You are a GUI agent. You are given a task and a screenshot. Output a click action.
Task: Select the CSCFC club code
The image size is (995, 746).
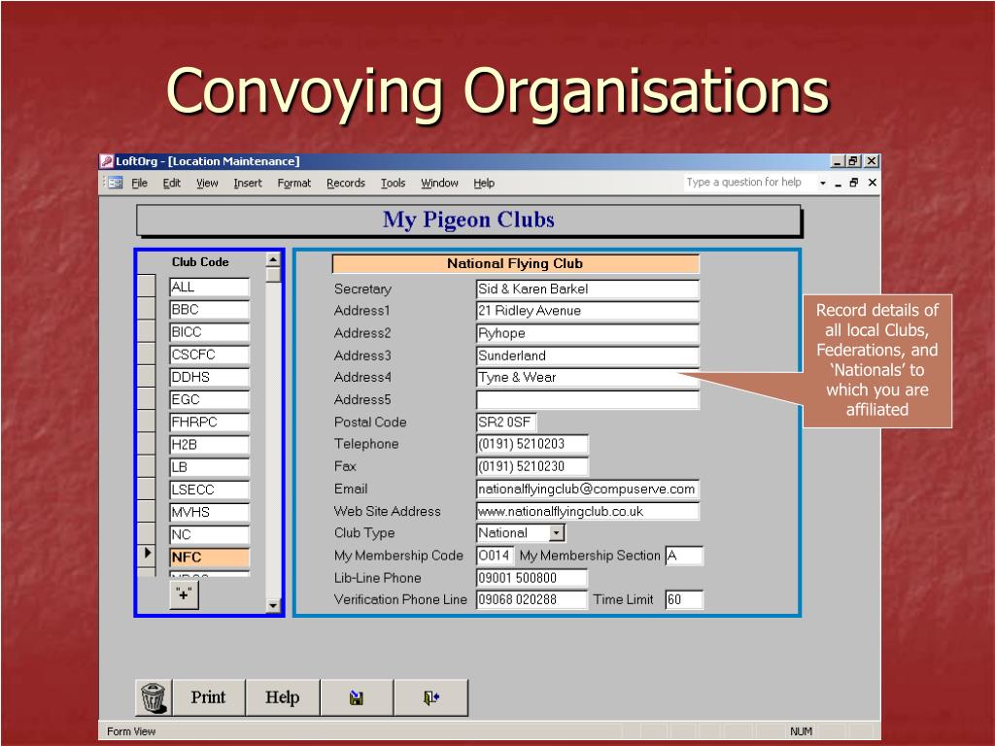[x=210, y=355]
